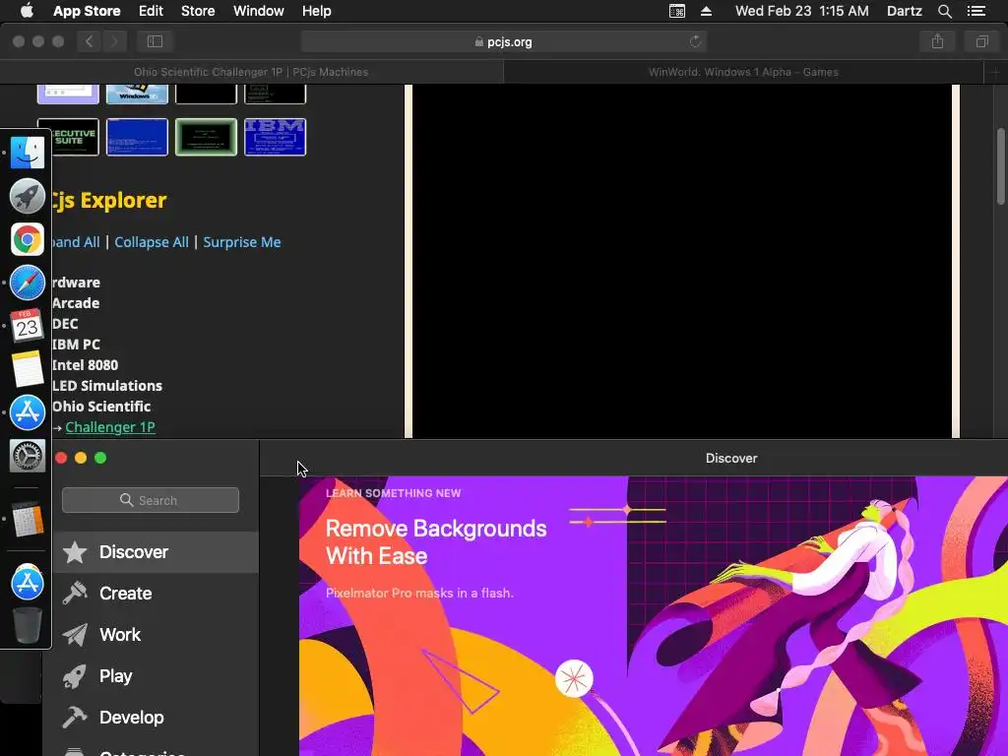
Task: Switch to Ohio Scientific Challenger 1P tab
Action: [x=251, y=72]
